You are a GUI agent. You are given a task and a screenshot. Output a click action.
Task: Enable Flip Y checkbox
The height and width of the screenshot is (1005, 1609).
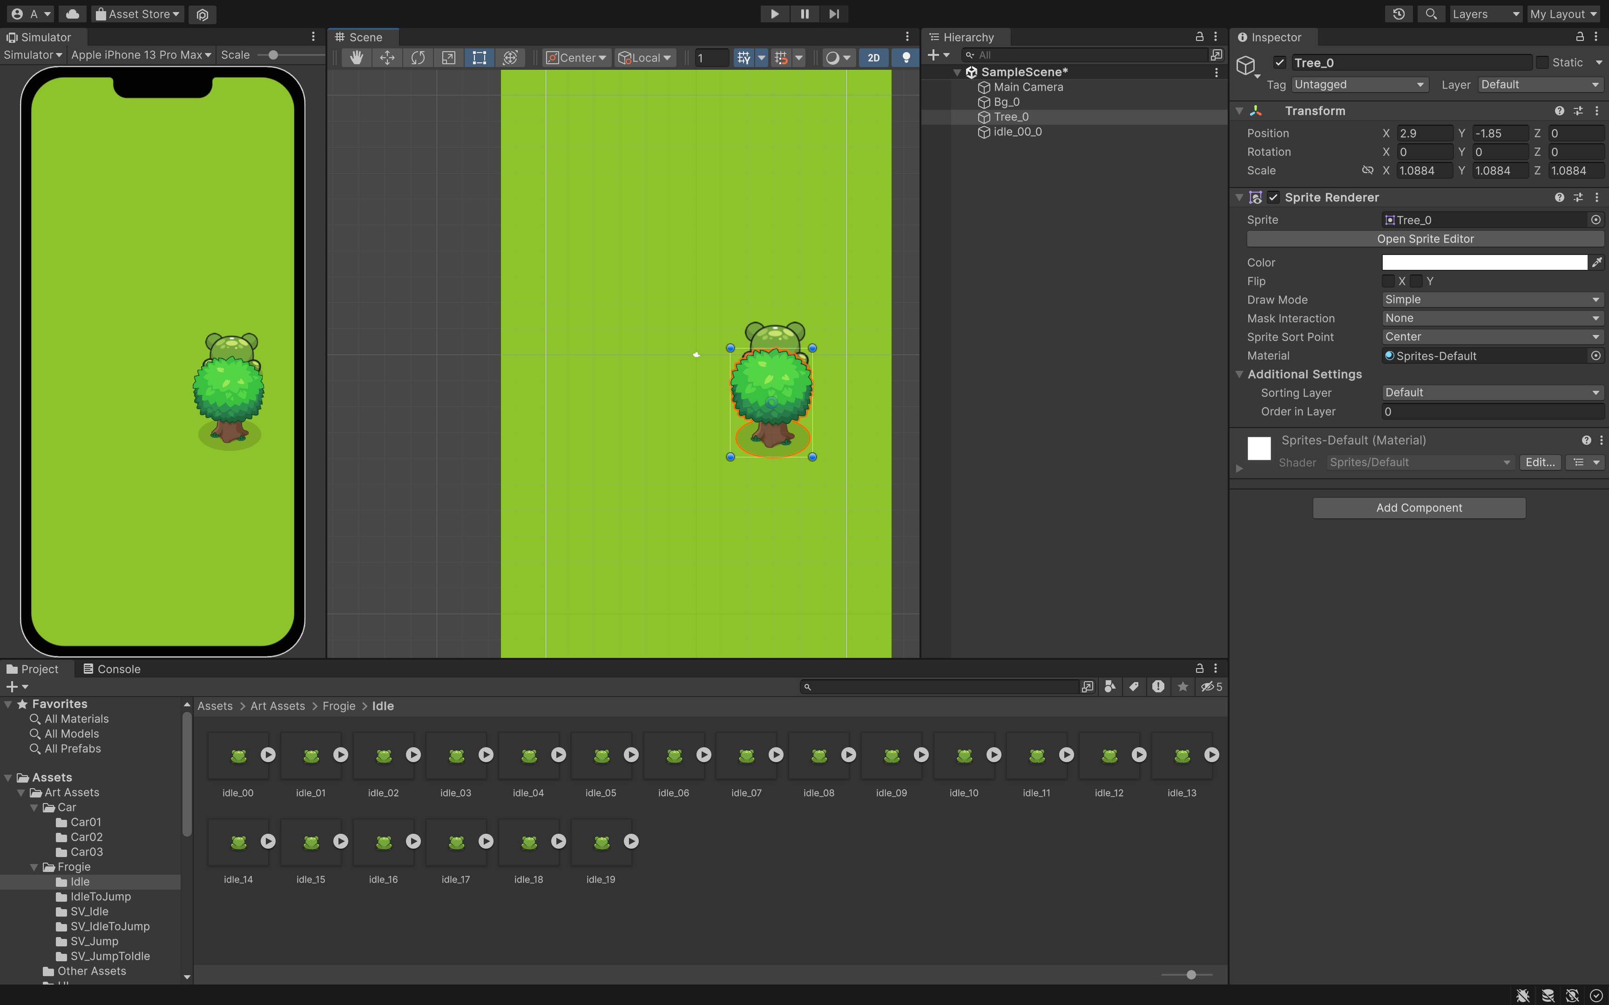1416,281
